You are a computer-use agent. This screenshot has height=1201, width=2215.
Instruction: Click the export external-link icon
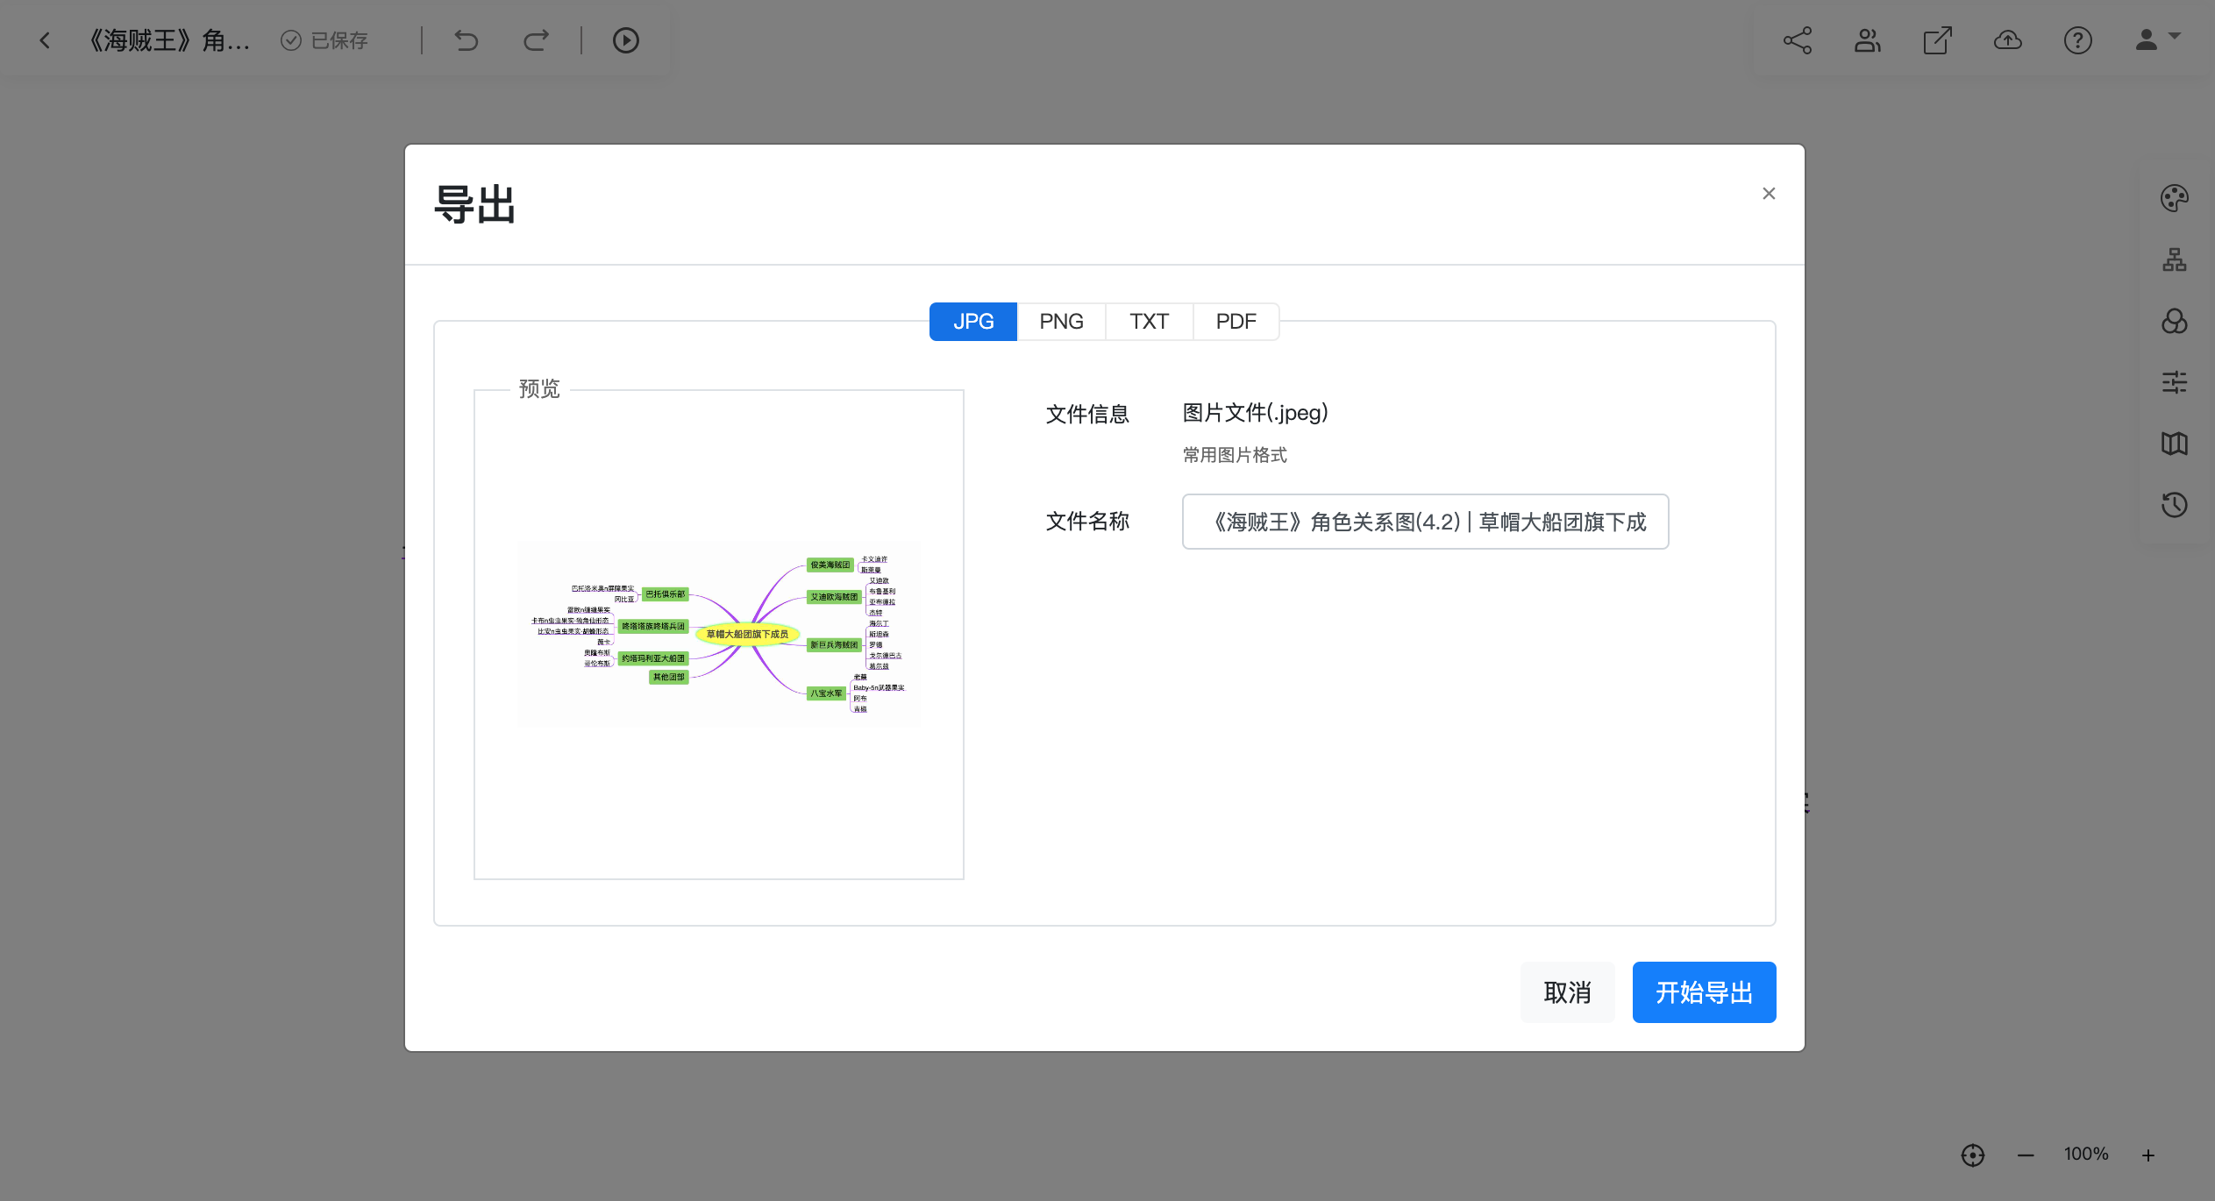[1937, 40]
